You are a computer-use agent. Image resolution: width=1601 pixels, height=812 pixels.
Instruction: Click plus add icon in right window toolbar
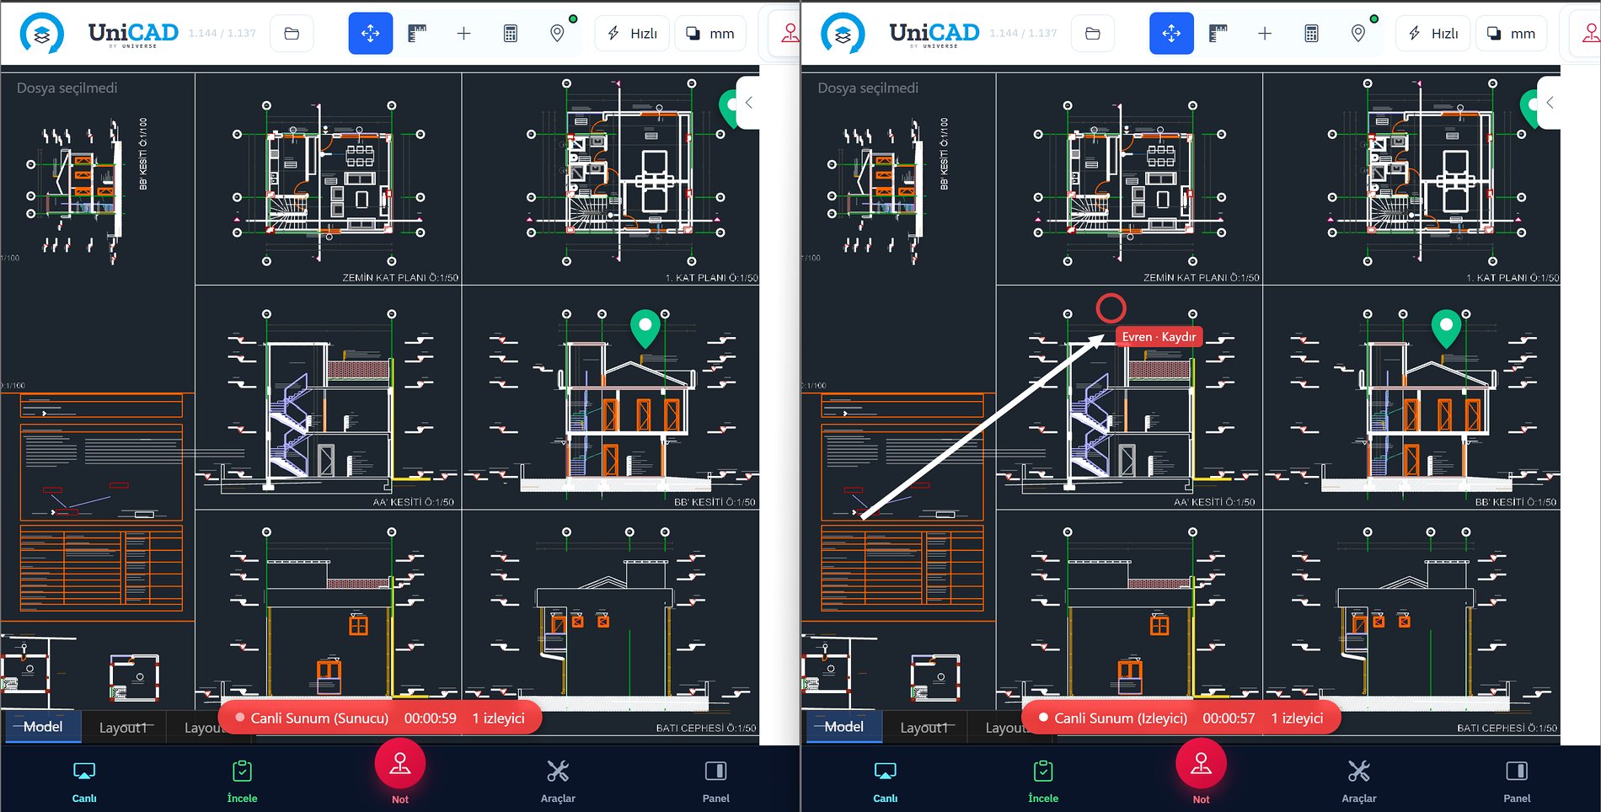pos(1265,34)
